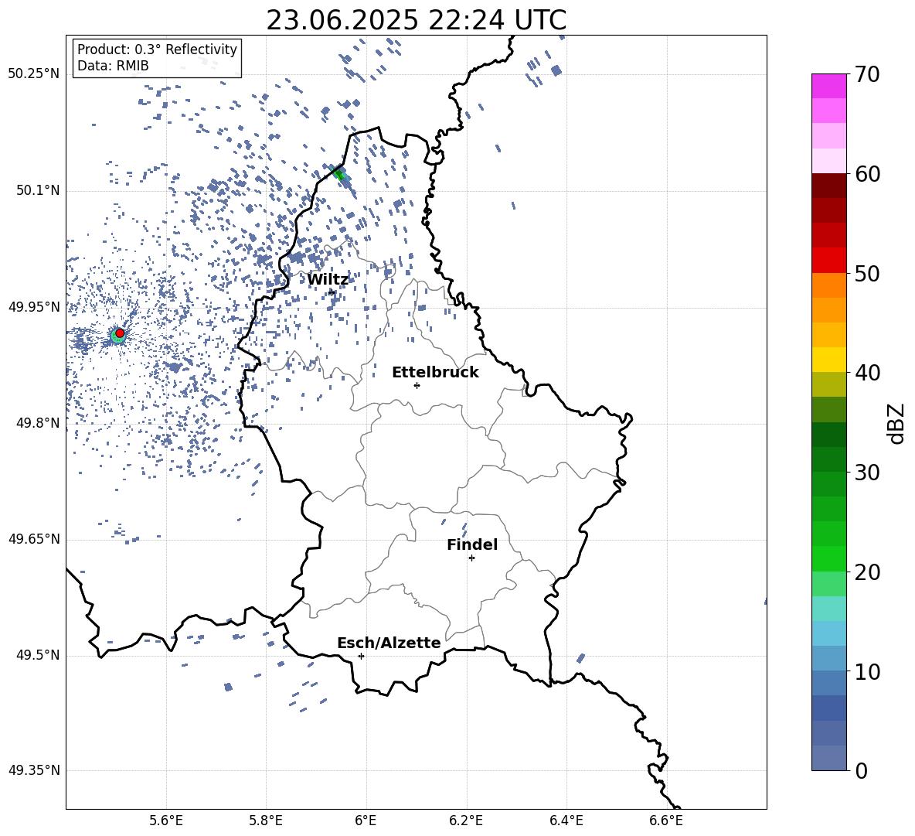Click the 49.65°N latitude label
The width and height of the screenshot is (915, 836).
coord(34,539)
